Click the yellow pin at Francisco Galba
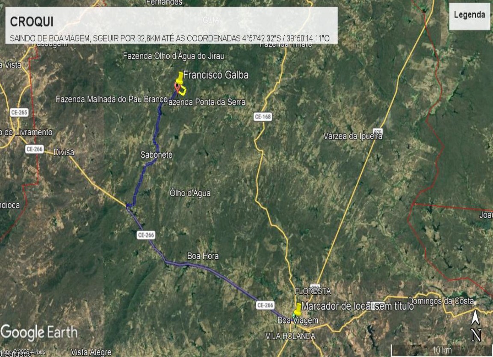The image size is (493, 357). pyautogui.click(x=179, y=78)
